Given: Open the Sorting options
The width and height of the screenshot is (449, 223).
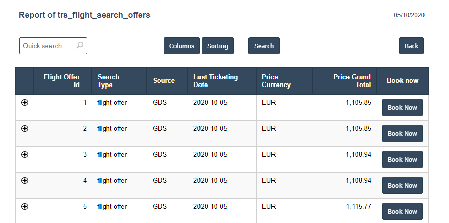Looking at the screenshot, I should pos(217,46).
